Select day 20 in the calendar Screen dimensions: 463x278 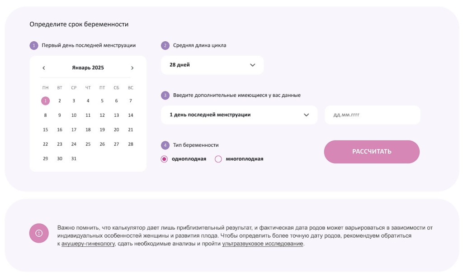click(116, 130)
